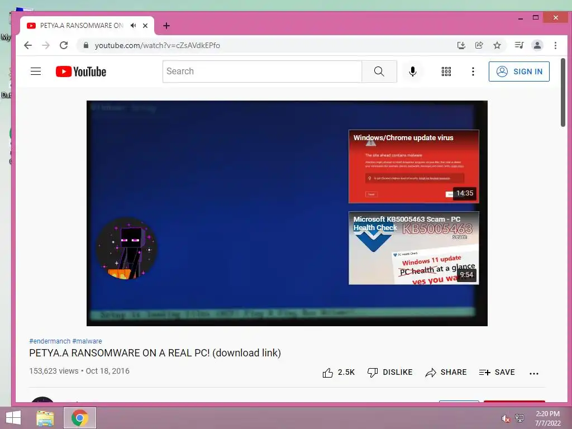
Task: Click the page vertical scrollbar
Action: [563, 92]
